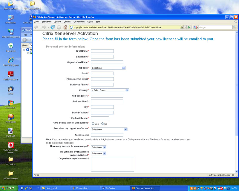
Task: Switch to XenCenter in the taskbar
Action: [115, 188]
